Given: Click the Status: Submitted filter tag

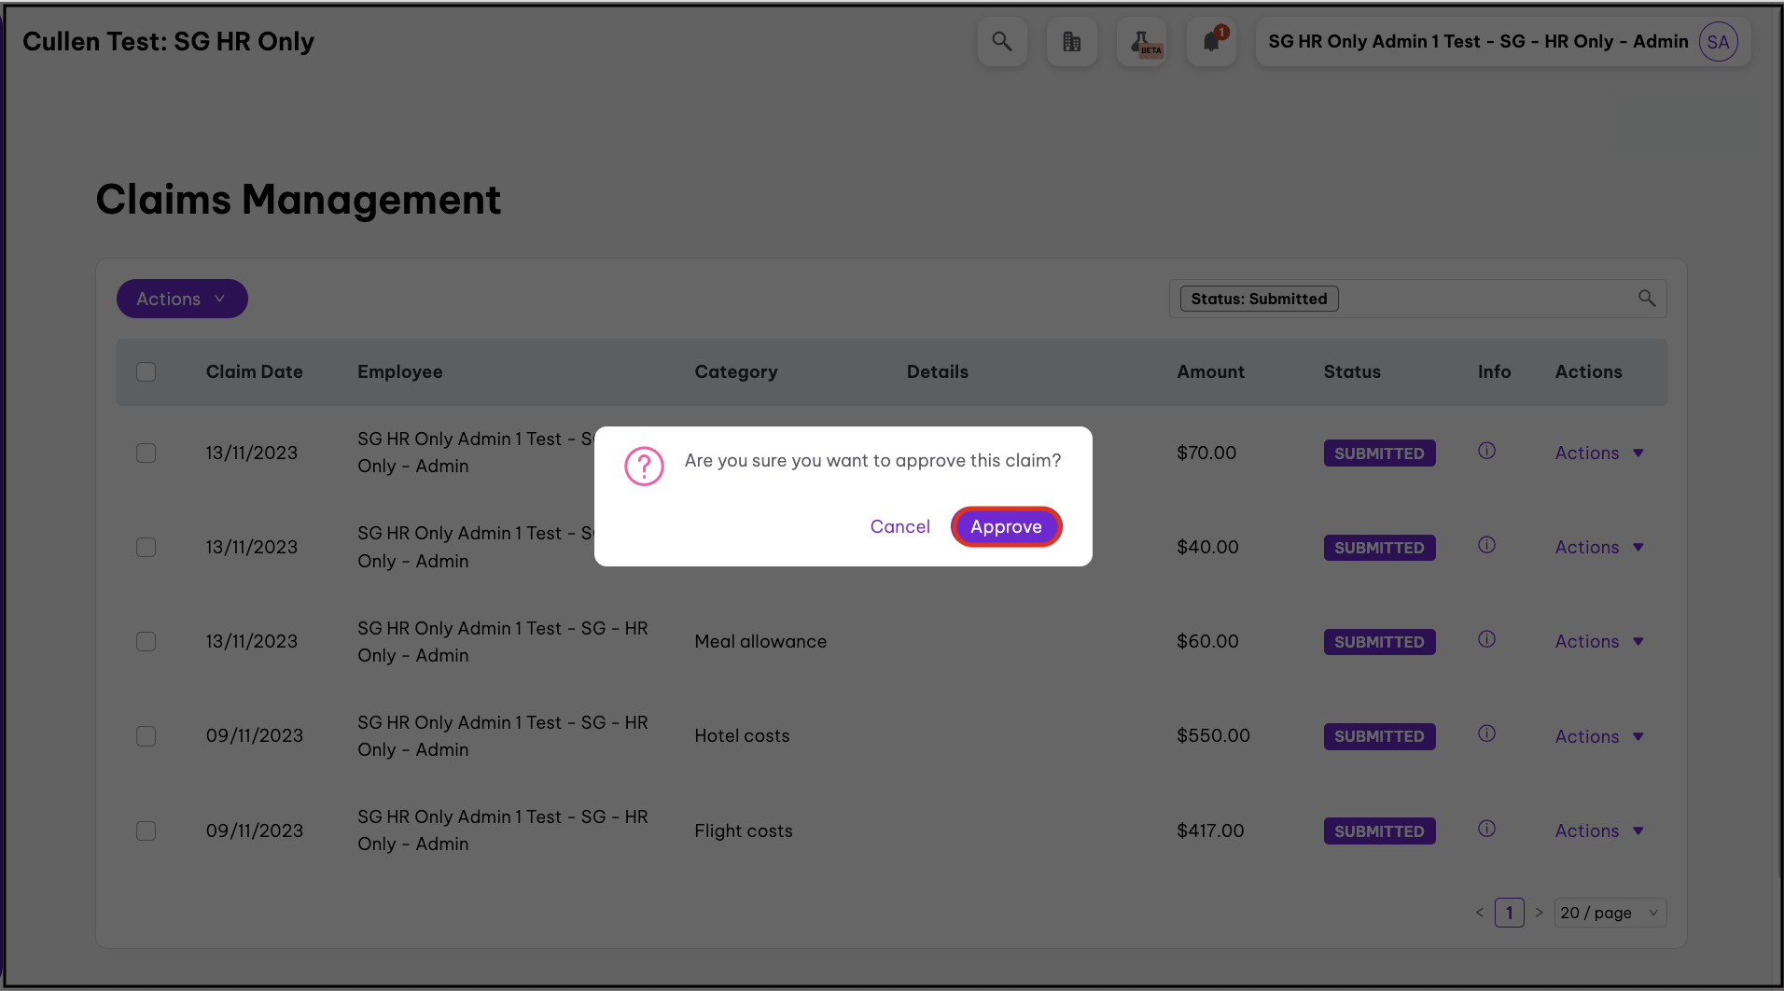Looking at the screenshot, I should (x=1259, y=299).
